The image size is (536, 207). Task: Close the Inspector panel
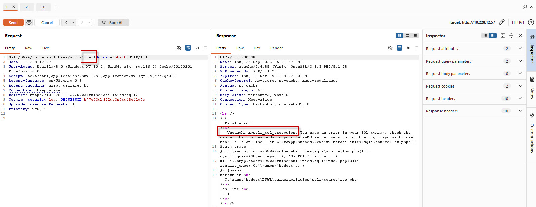(520, 36)
